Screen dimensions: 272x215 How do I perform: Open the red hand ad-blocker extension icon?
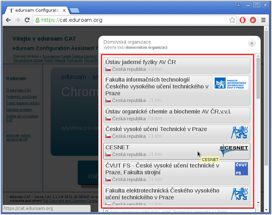(242, 20)
